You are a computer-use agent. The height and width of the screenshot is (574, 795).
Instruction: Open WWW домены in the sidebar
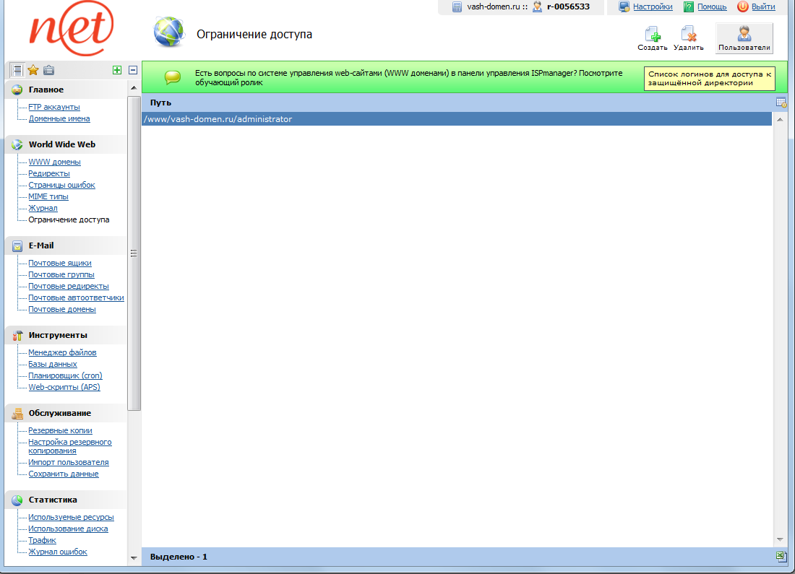(x=54, y=162)
